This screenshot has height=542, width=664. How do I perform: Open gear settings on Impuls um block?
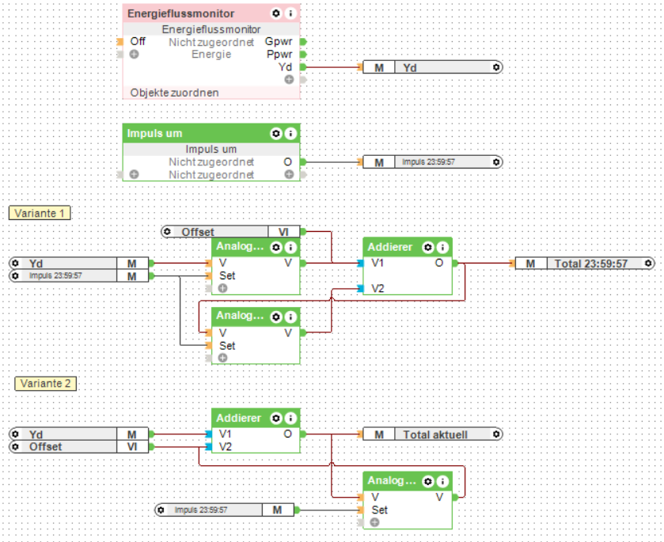coord(275,134)
